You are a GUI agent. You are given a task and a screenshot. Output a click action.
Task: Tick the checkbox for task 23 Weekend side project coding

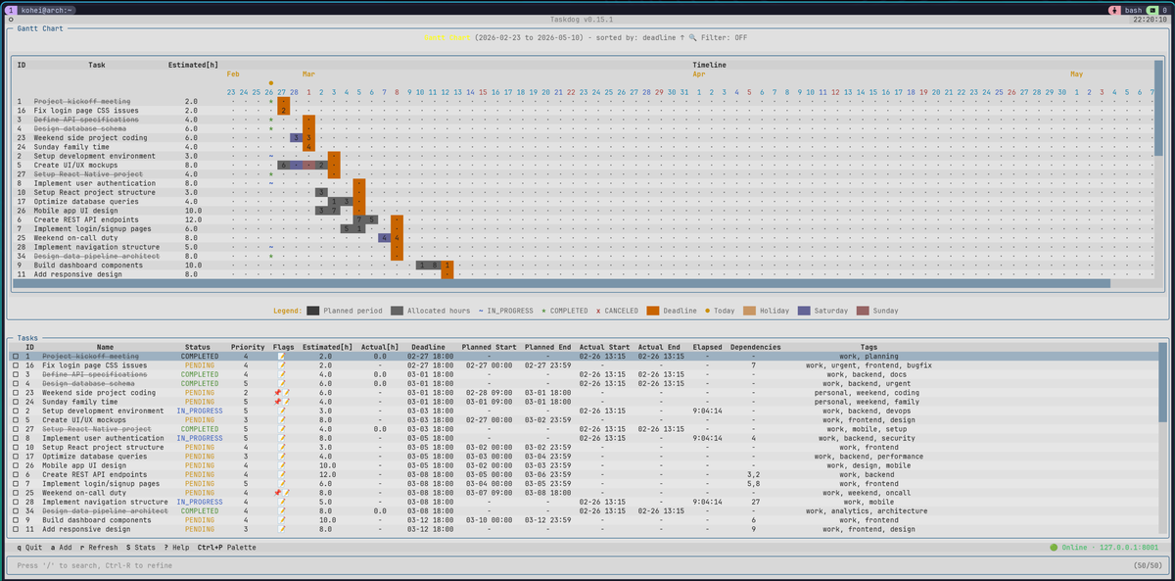point(16,393)
